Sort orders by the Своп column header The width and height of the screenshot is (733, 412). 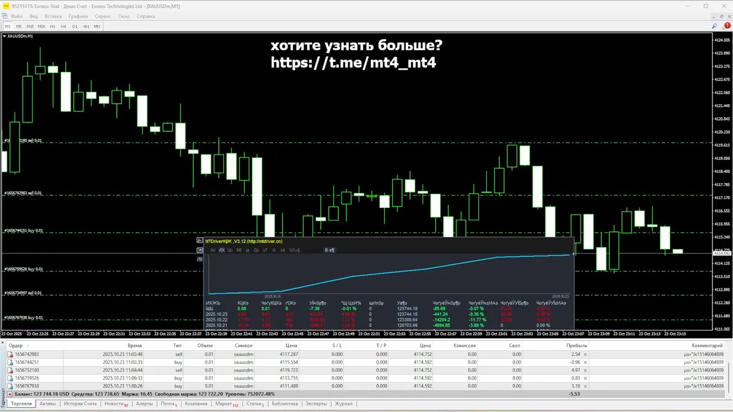click(500, 346)
